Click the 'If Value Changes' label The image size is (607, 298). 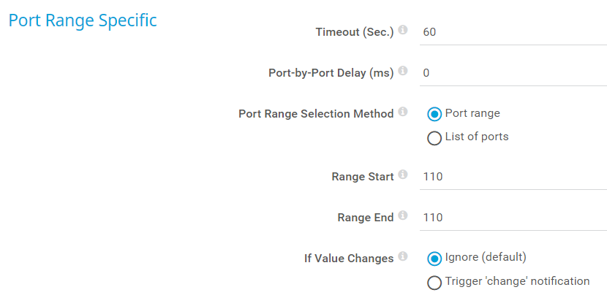tap(349, 259)
